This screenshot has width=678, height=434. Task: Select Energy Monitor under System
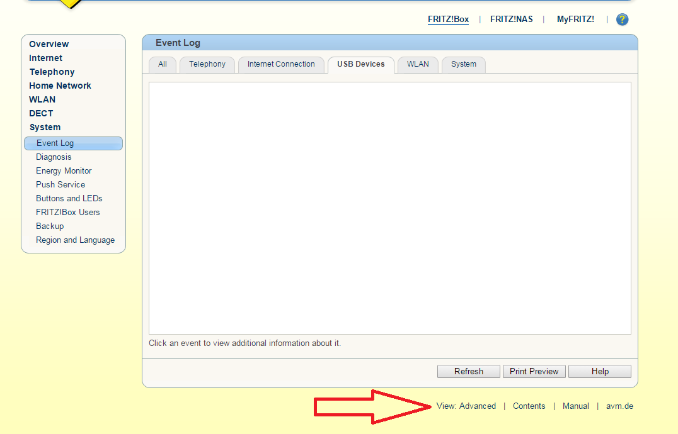[64, 171]
